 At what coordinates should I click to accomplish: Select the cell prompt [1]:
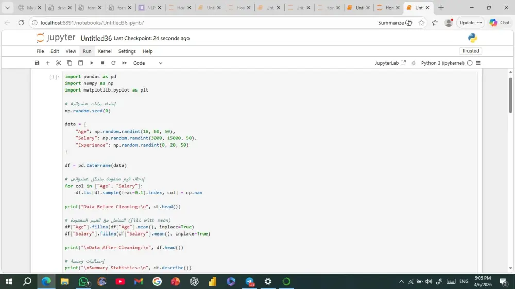54,77
